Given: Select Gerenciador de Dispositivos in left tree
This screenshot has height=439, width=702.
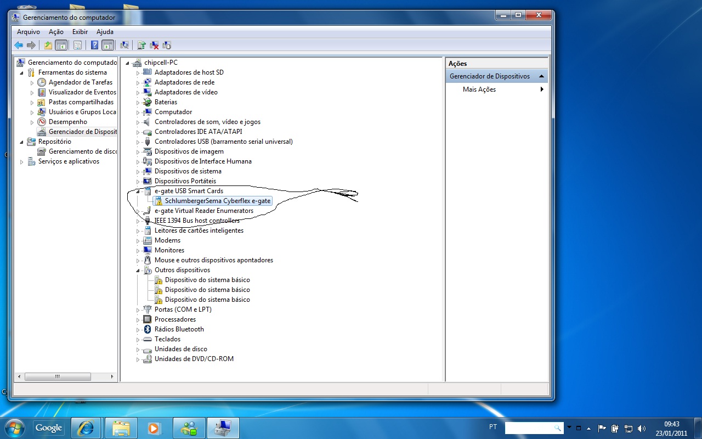Looking at the screenshot, I should click(x=83, y=132).
